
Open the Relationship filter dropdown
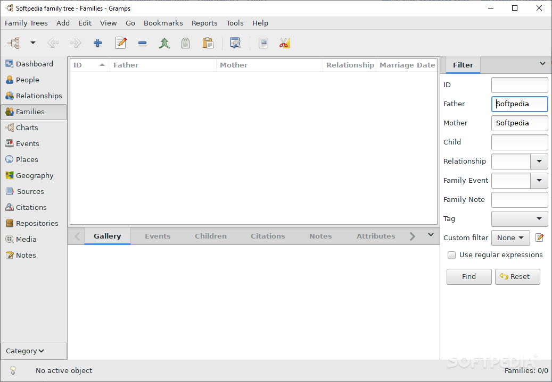[x=539, y=162]
